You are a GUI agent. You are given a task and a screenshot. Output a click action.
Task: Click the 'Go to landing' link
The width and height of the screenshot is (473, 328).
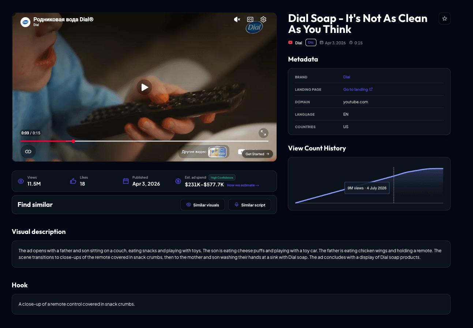pyautogui.click(x=356, y=89)
